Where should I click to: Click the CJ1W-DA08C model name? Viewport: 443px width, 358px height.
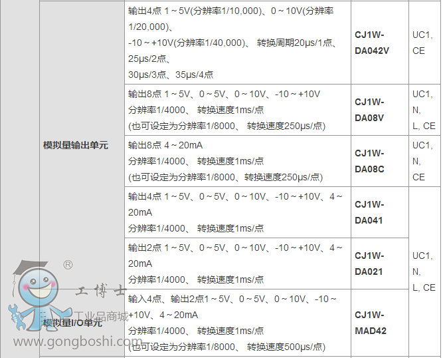click(x=369, y=161)
